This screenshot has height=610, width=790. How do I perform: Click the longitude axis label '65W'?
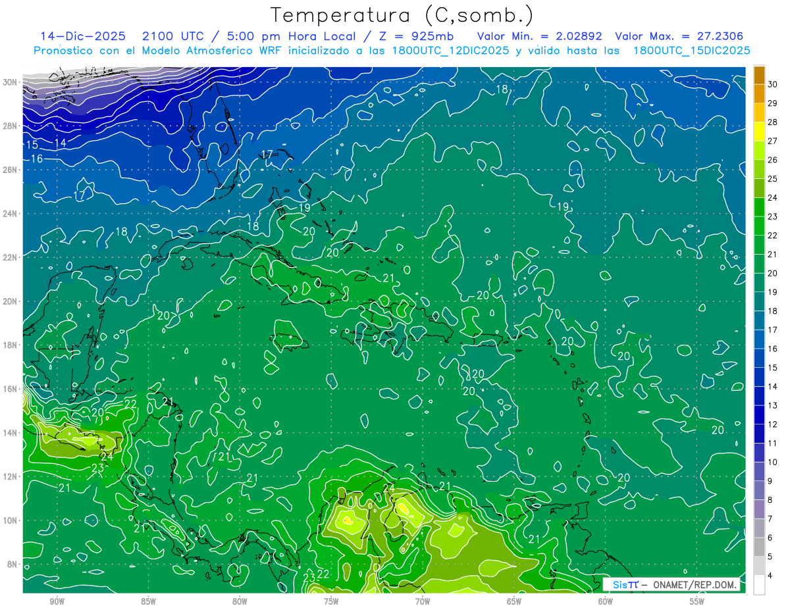tap(514, 601)
